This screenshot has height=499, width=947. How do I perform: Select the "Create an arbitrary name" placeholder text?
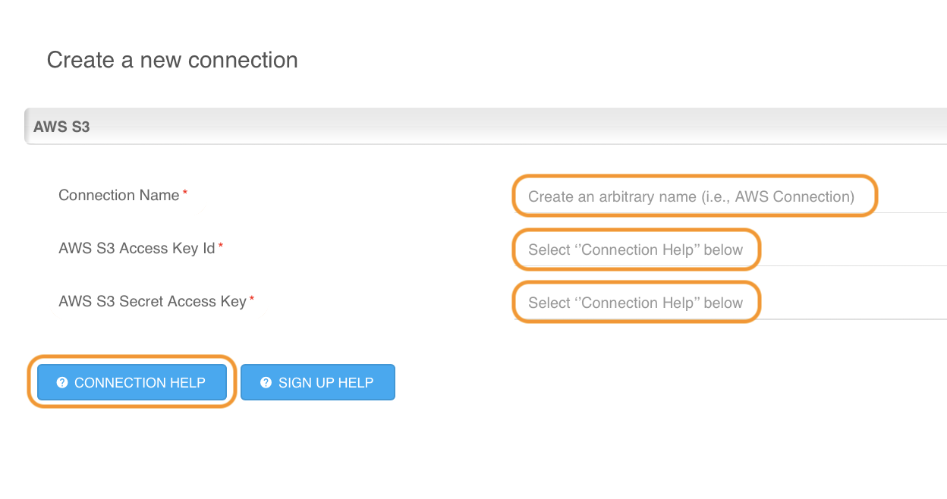click(691, 196)
